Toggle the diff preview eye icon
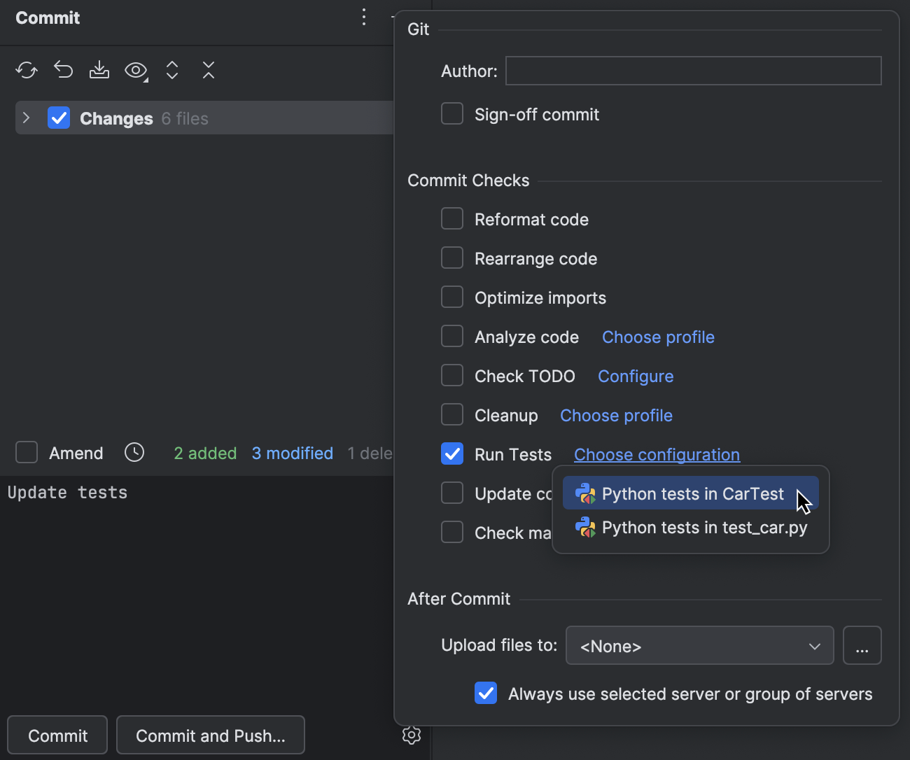 coord(135,70)
